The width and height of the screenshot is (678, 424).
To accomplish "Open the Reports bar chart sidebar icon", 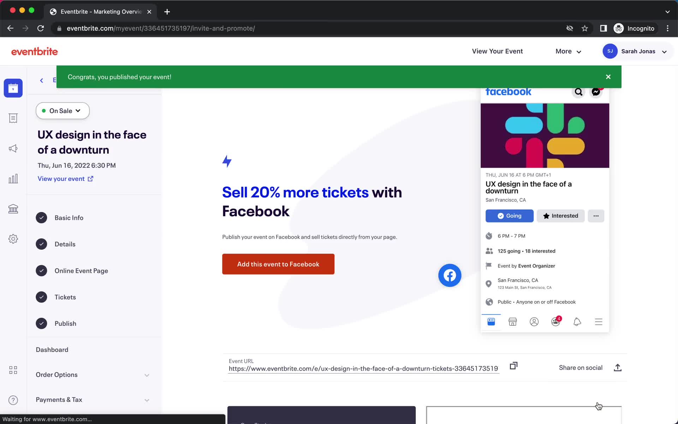I will pyautogui.click(x=13, y=179).
